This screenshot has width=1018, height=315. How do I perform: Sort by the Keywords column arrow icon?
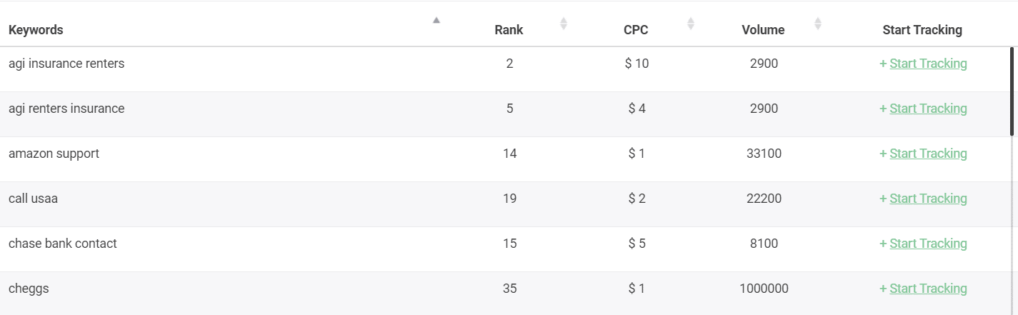pos(436,20)
